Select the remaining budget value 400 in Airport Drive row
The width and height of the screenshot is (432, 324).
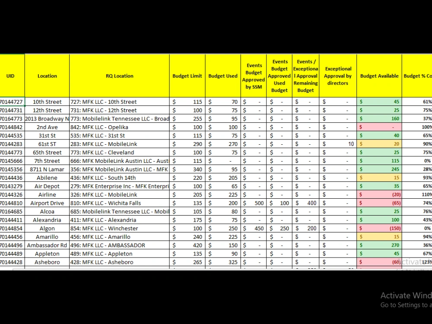(305, 203)
